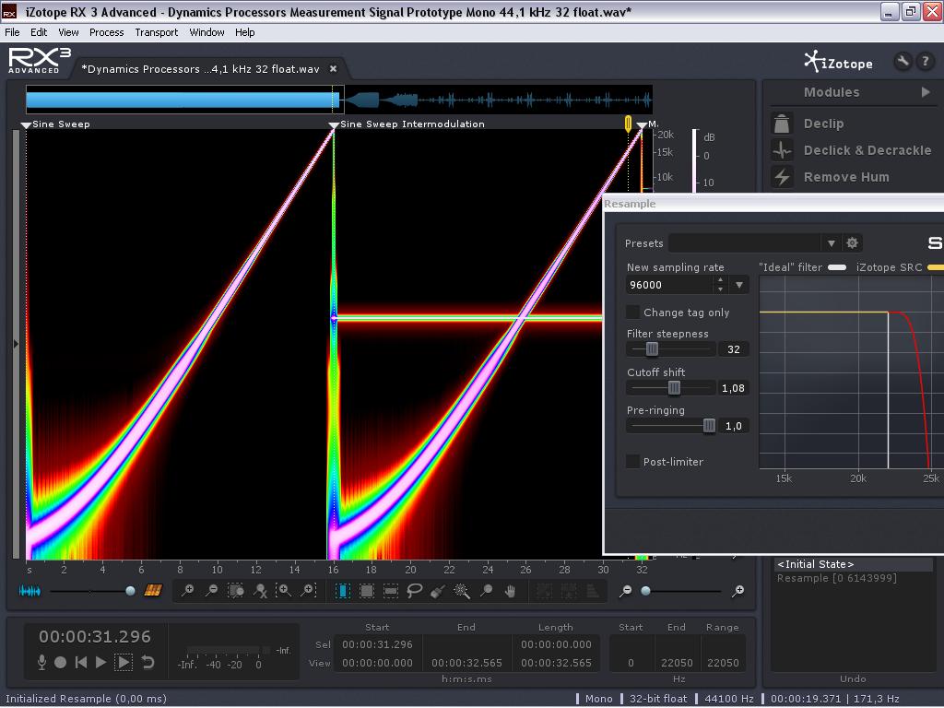Toggle play selection only button
The width and height of the screenshot is (944, 708).
[124, 662]
